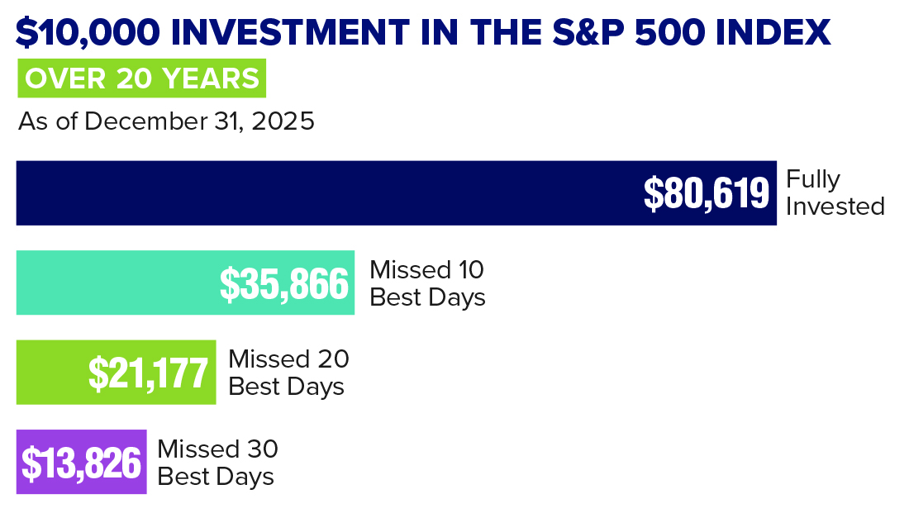Select the "Missed 10 Best Days" label
Viewport: 909px width, 513px height.
pyautogui.click(x=426, y=283)
